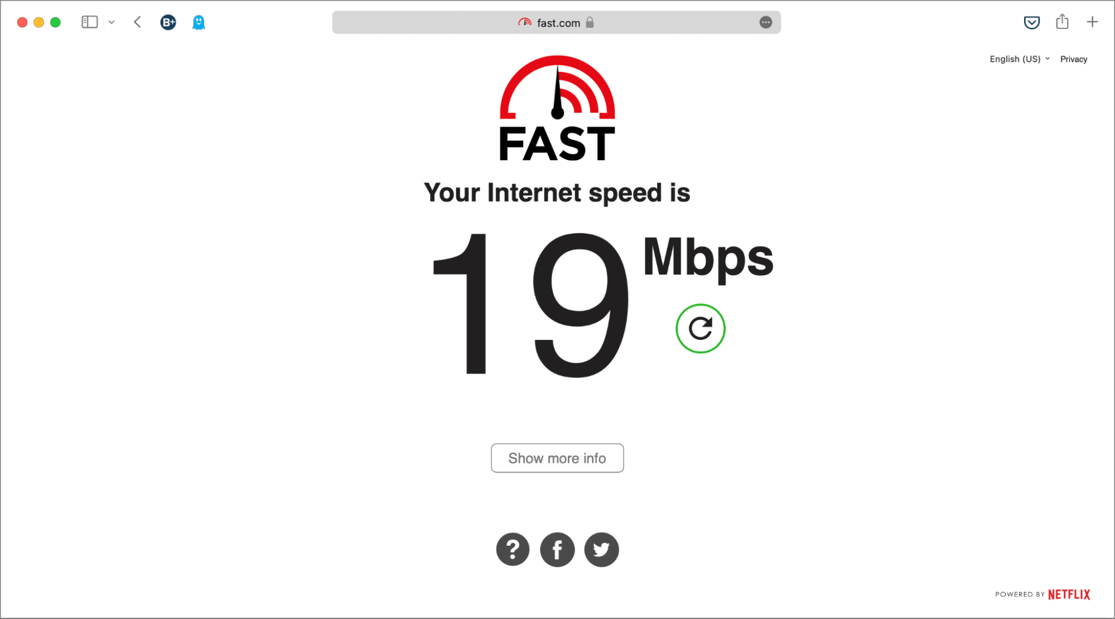
Task: Click the Safari share icon
Action: pos(1062,22)
